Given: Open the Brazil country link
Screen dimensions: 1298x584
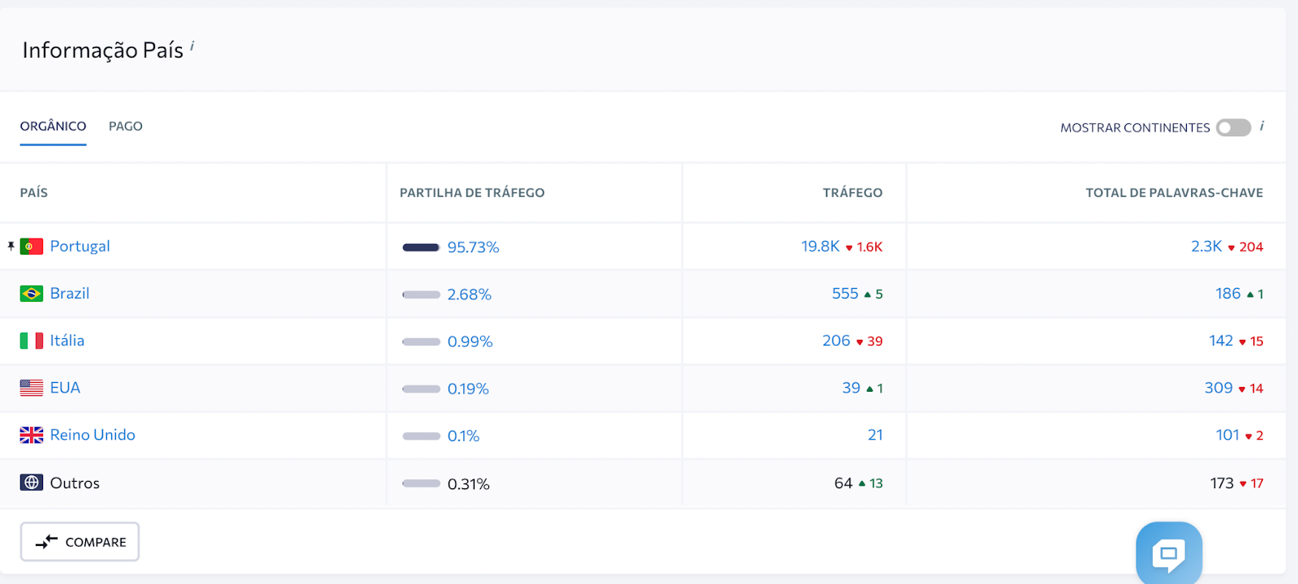Looking at the screenshot, I should pyautogui.click(x=70, y=294).
